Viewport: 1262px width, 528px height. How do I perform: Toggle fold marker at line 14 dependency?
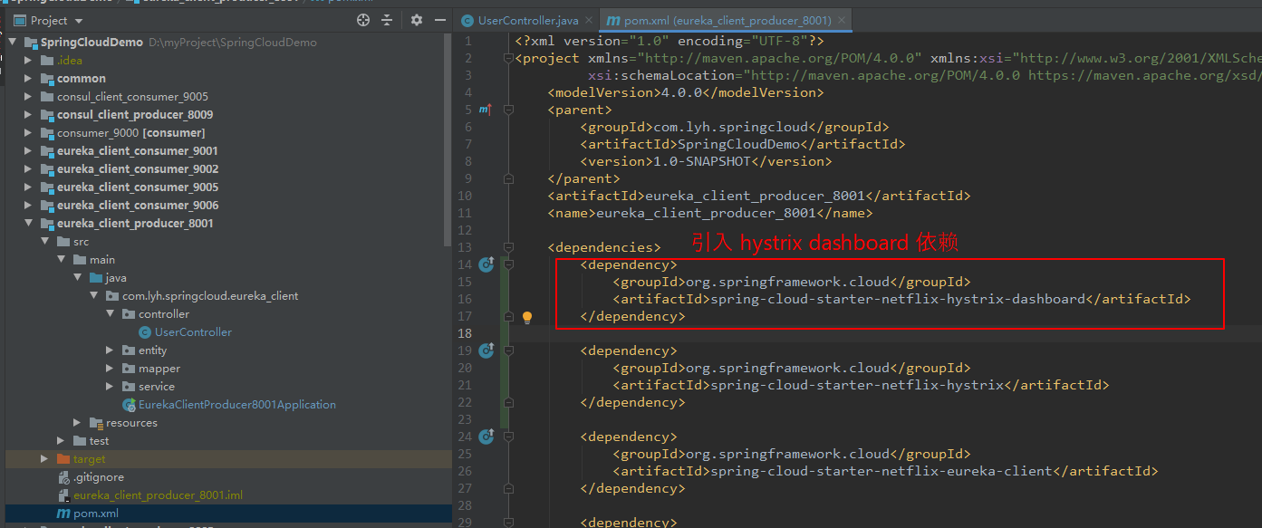click(x=508, y=264)
